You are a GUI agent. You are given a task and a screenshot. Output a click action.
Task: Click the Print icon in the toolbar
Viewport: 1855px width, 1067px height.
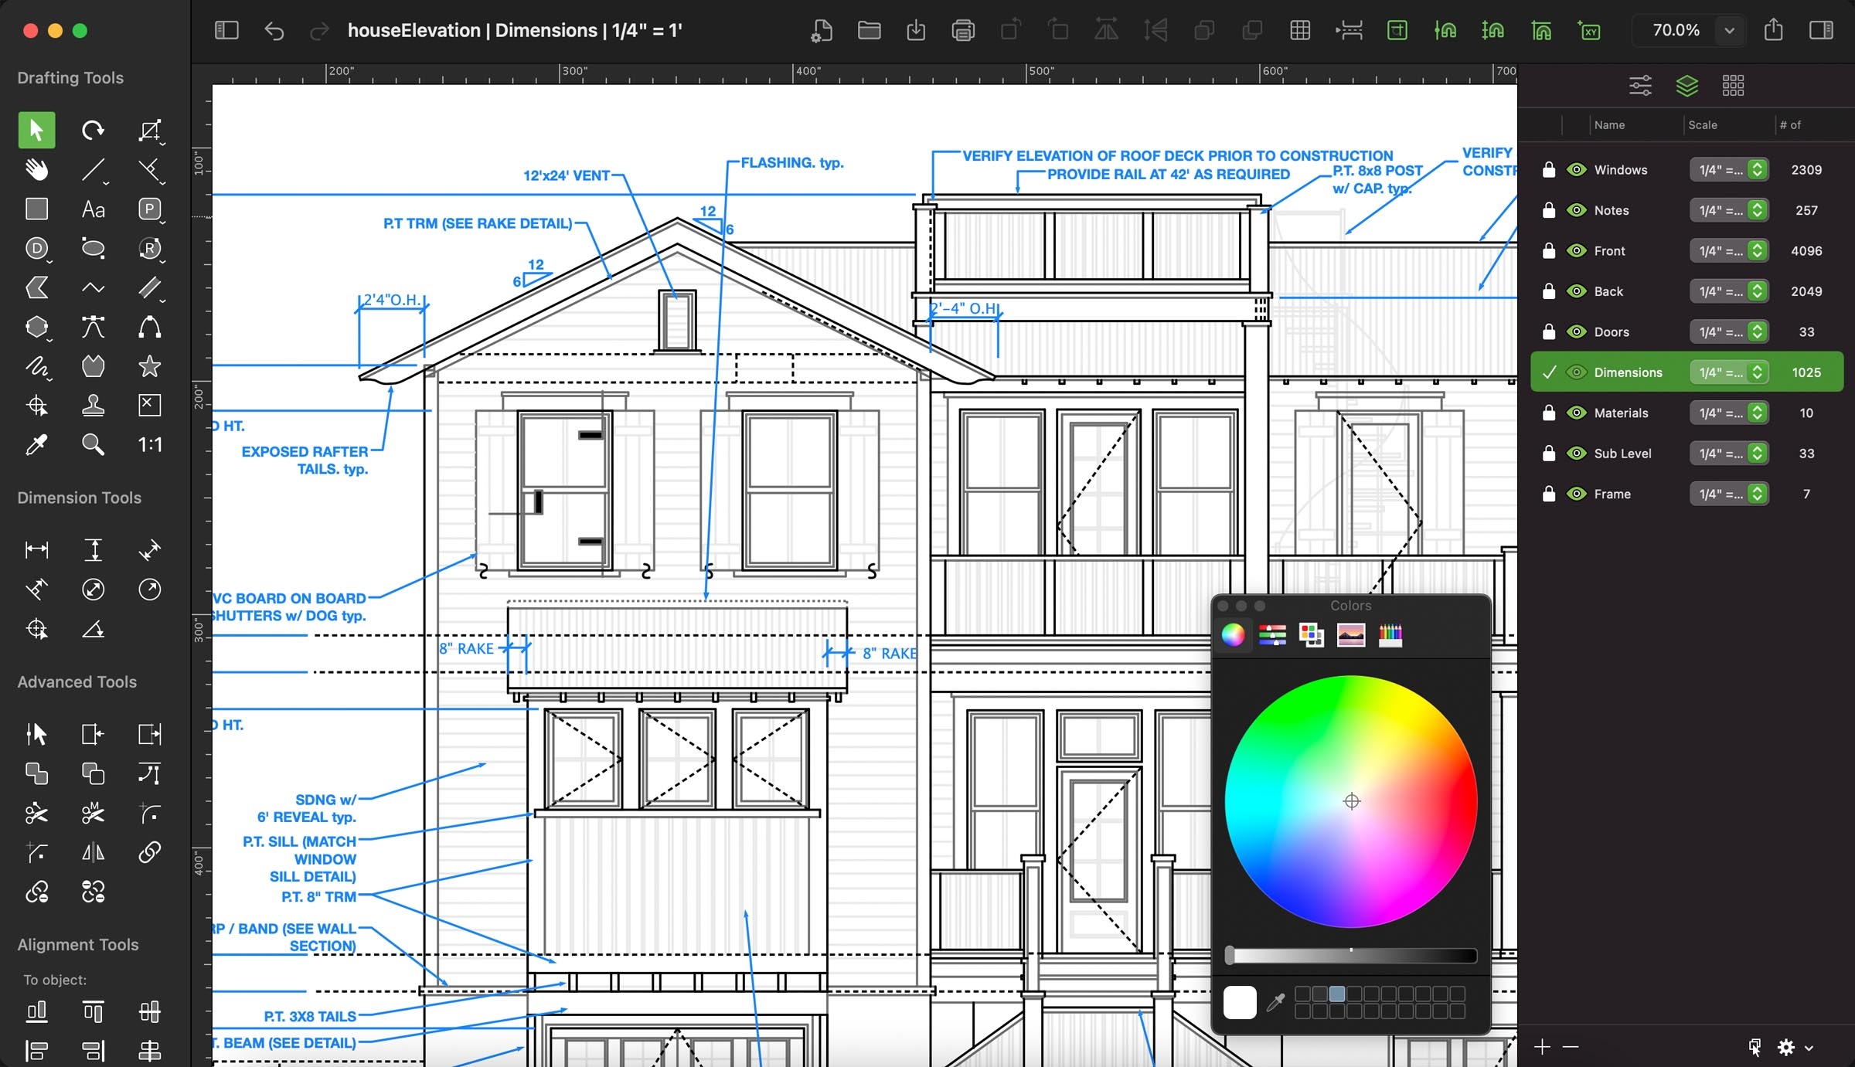tap(963, 31)
